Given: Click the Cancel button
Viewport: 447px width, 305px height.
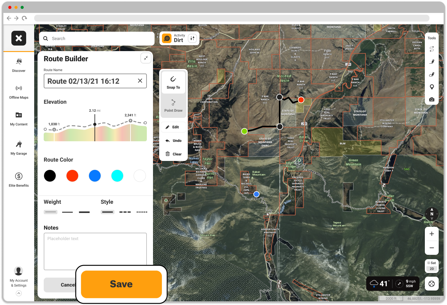Looking at the screenshot, I should click(60, 285).
